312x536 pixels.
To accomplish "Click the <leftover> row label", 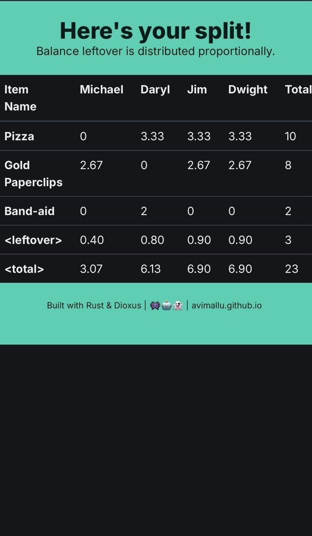I will point(33,240).
